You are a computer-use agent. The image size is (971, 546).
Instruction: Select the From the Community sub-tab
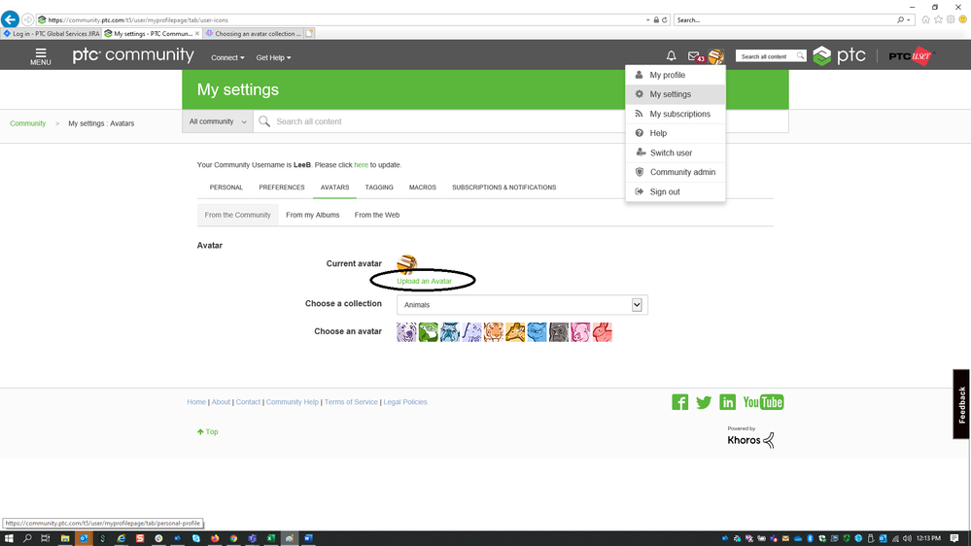(238, 215)
